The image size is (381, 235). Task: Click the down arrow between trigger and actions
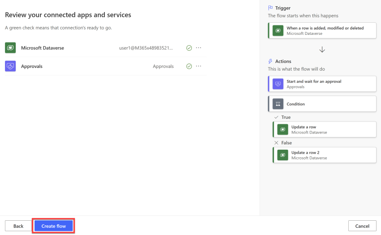click(322, 50)
